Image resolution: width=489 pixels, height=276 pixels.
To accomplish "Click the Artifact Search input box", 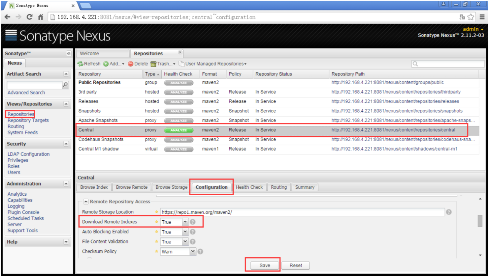I will click(x=35, y=85).
